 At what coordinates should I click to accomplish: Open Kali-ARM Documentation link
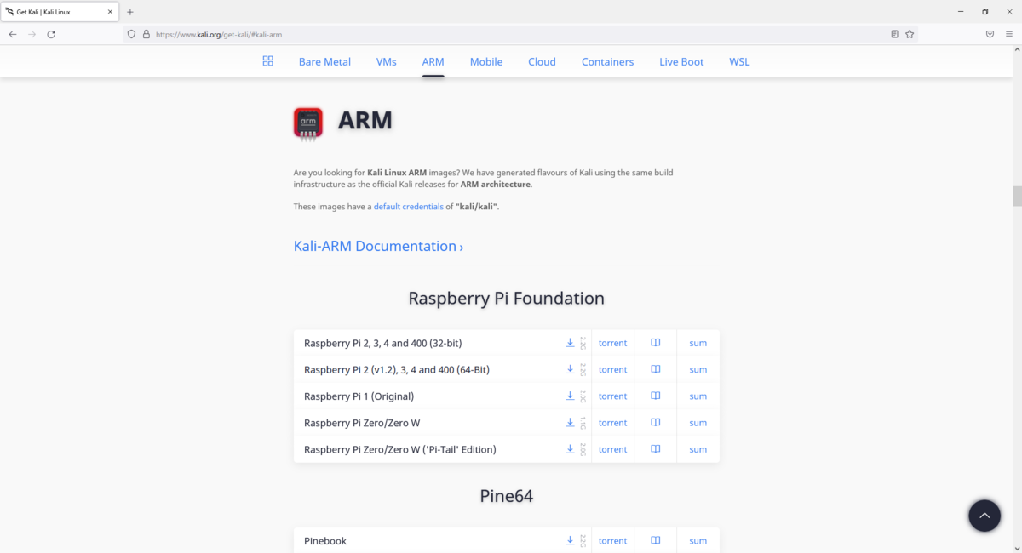[378, 246]
